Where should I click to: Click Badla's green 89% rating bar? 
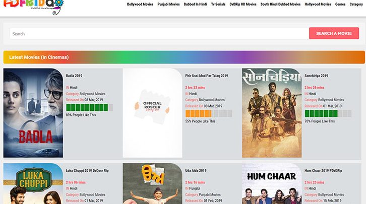pyautogui.click(x=89, y=107)
